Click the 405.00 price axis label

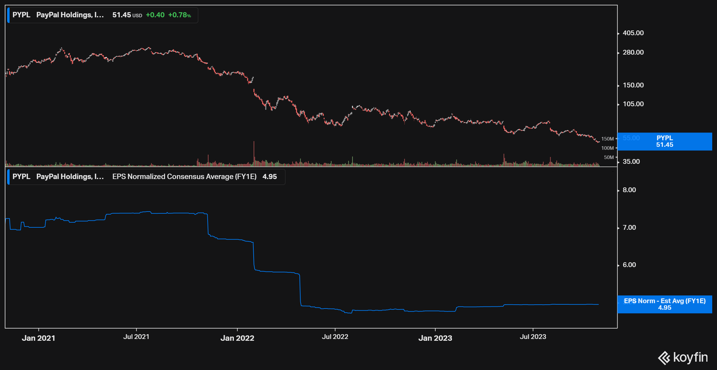click(x=633, y=33)
